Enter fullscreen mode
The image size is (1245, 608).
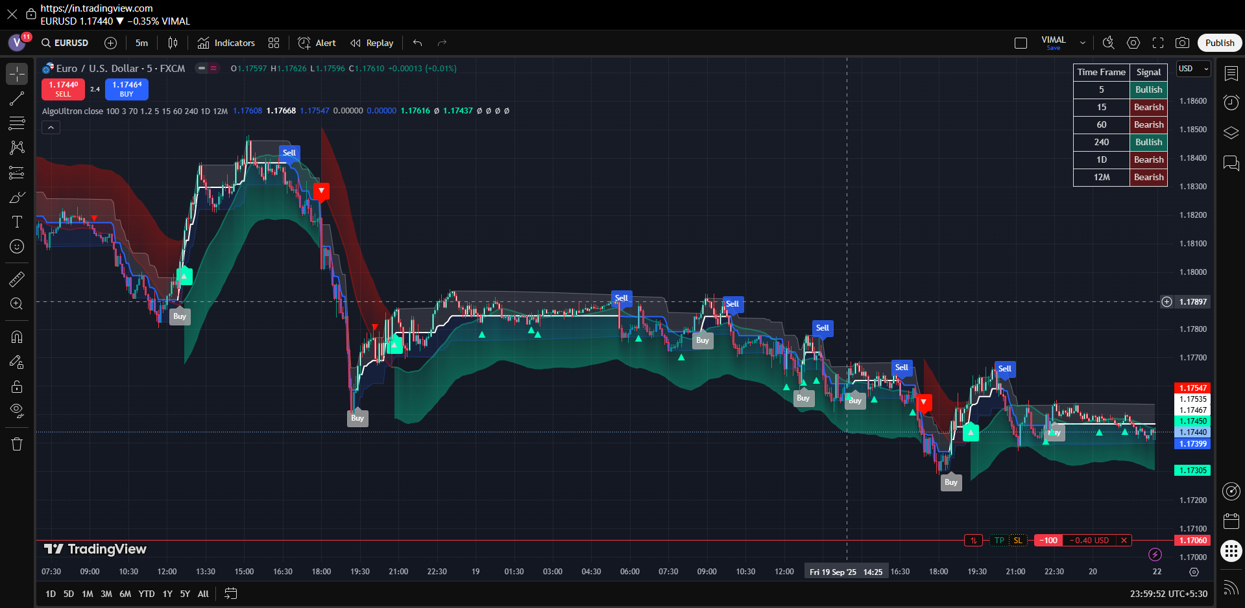(1158, 43)
